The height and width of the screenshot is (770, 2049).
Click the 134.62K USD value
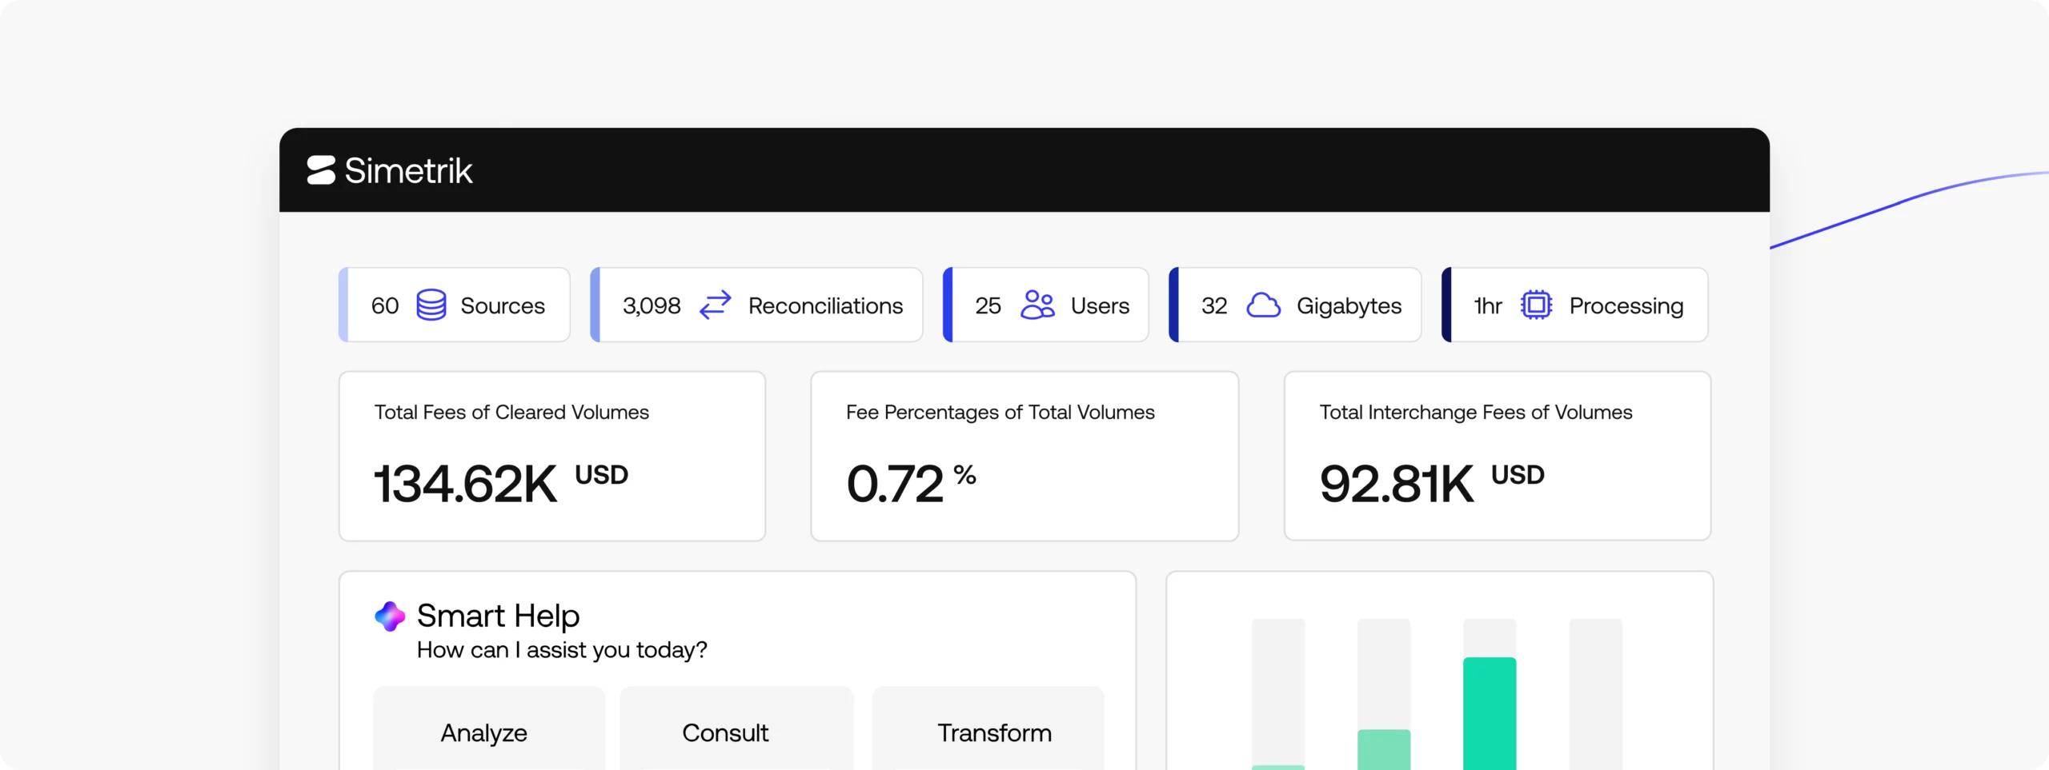[500, 483]
